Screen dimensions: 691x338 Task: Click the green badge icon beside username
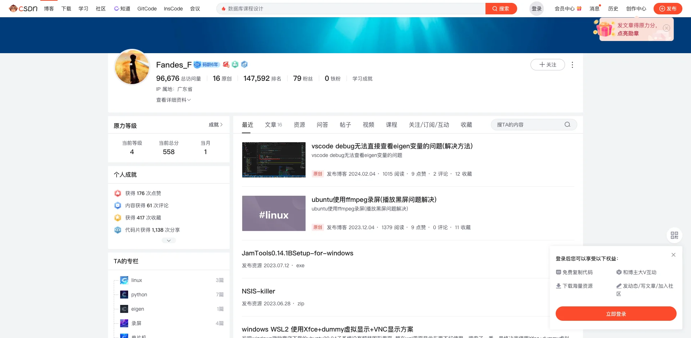pyautogui.click(x=235, y=64)
